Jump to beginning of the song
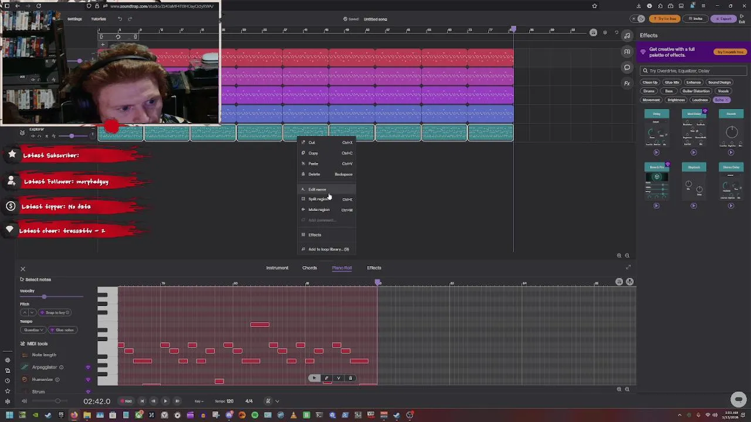751x422 pixels. [142, 401]
